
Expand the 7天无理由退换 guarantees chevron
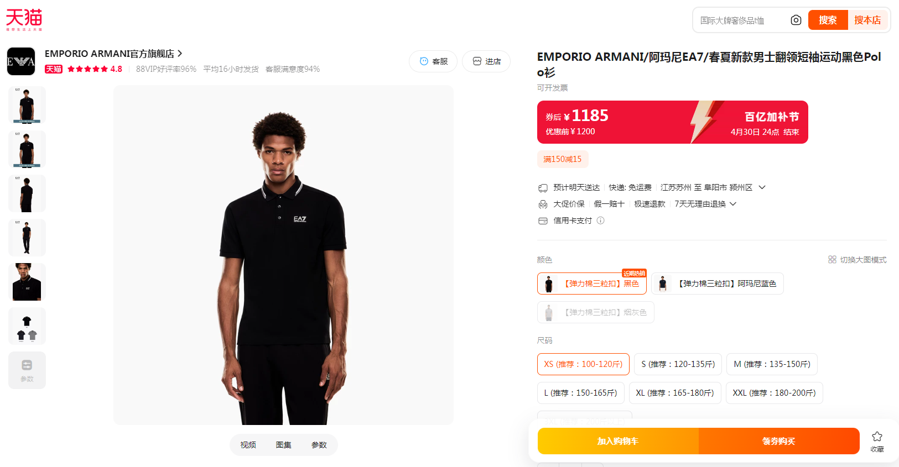coord(733,204)
